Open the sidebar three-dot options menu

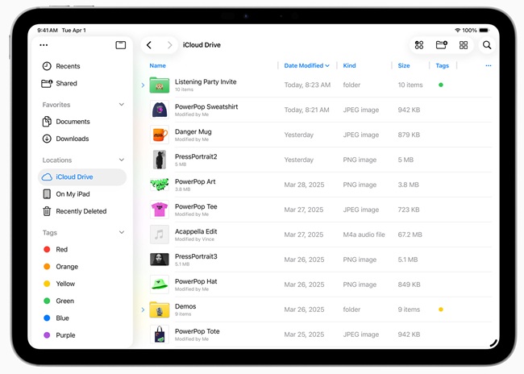point(44,45)
